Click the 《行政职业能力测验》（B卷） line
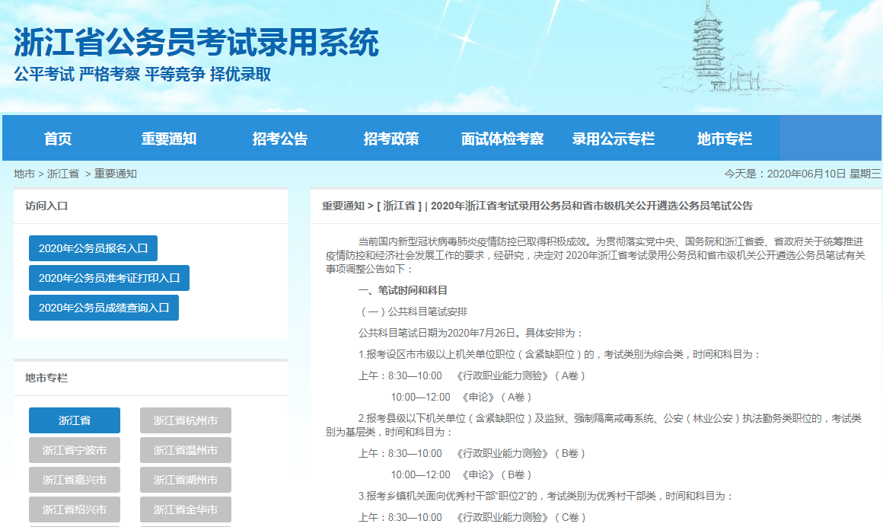 [473, 454]
